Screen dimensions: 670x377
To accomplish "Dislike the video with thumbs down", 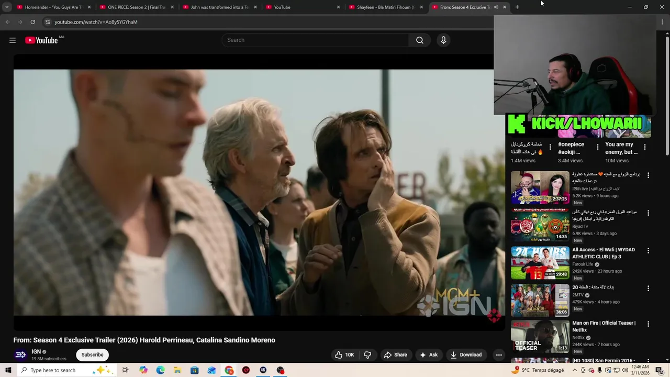I will [367, 355].
